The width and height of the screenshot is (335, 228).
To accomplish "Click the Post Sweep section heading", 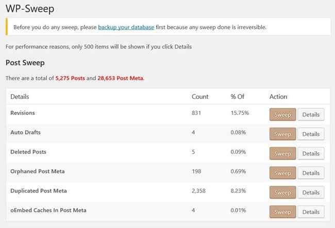I will tap(26, 63).
